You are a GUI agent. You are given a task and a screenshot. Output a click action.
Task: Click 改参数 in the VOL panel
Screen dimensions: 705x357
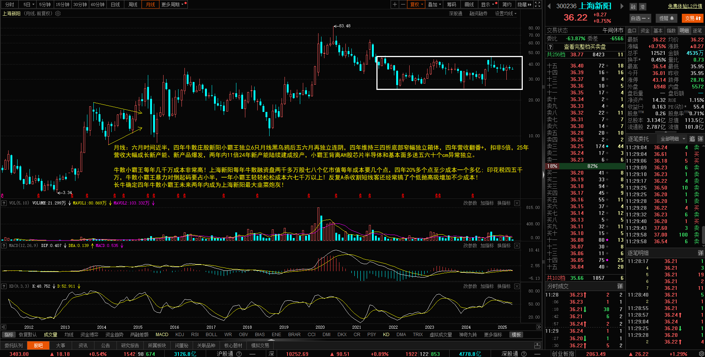pyautogui.click(x=470, y=203)
